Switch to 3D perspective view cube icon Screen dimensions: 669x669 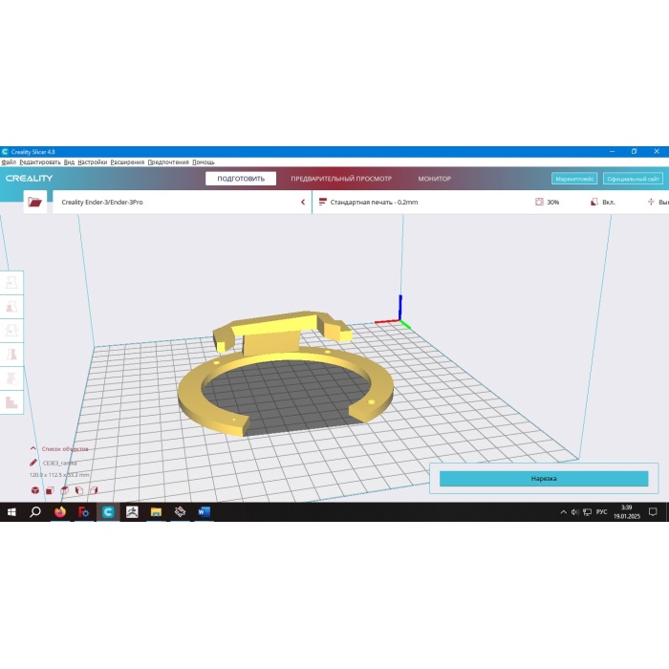tap(35, 490)
